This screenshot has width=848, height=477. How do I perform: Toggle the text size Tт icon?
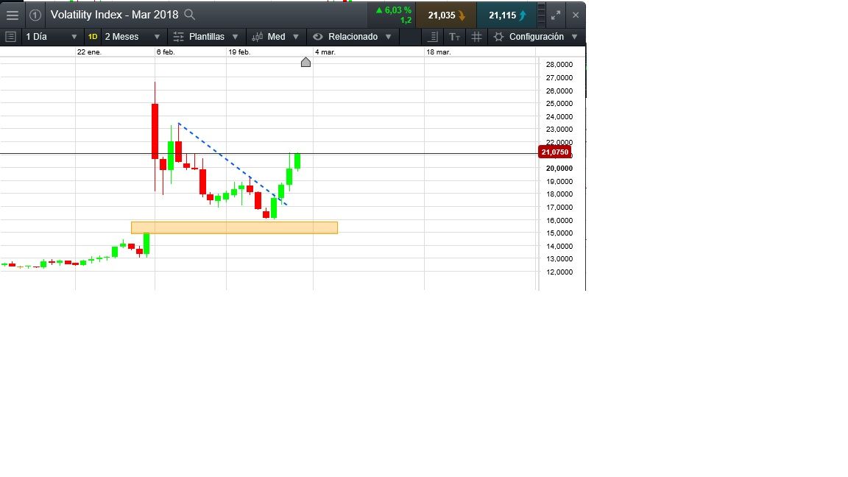454,37
